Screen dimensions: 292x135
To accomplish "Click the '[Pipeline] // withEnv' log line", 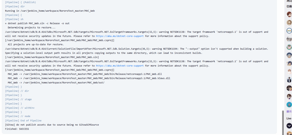I will click(19, 108).
